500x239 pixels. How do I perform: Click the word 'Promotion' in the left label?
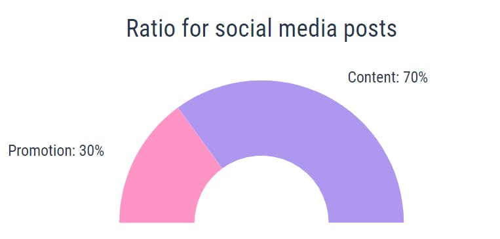click(40, 151)
